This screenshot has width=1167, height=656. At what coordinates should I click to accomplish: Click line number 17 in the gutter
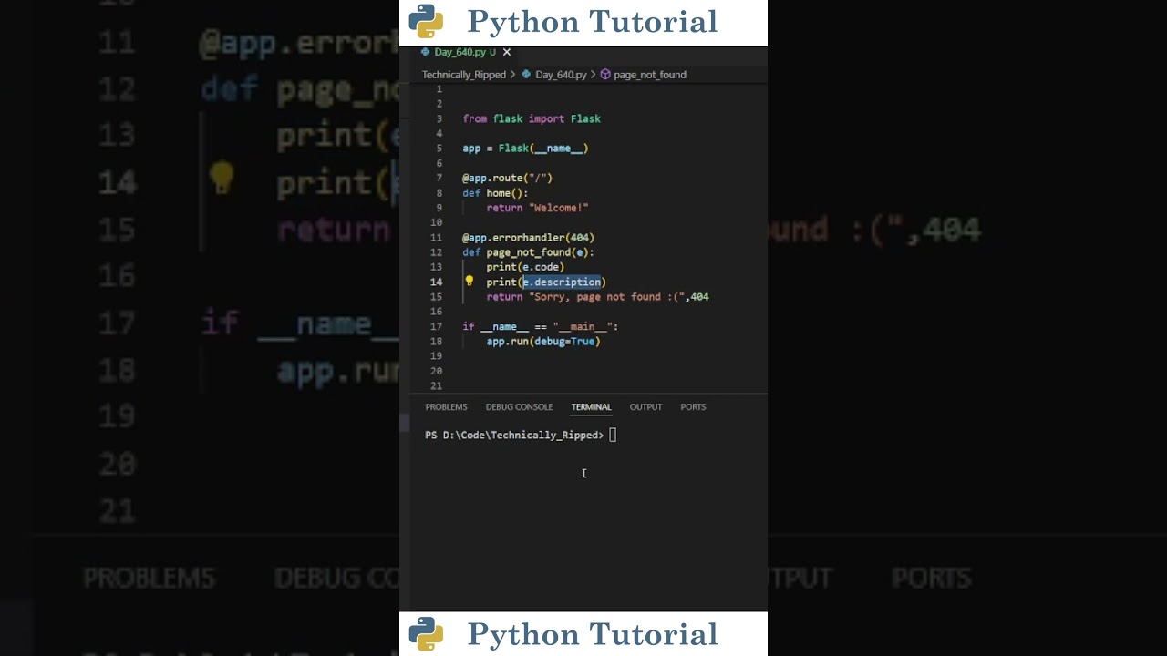tap(436, 327)
